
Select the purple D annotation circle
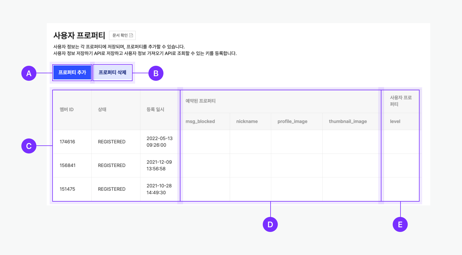pos(270,224)
